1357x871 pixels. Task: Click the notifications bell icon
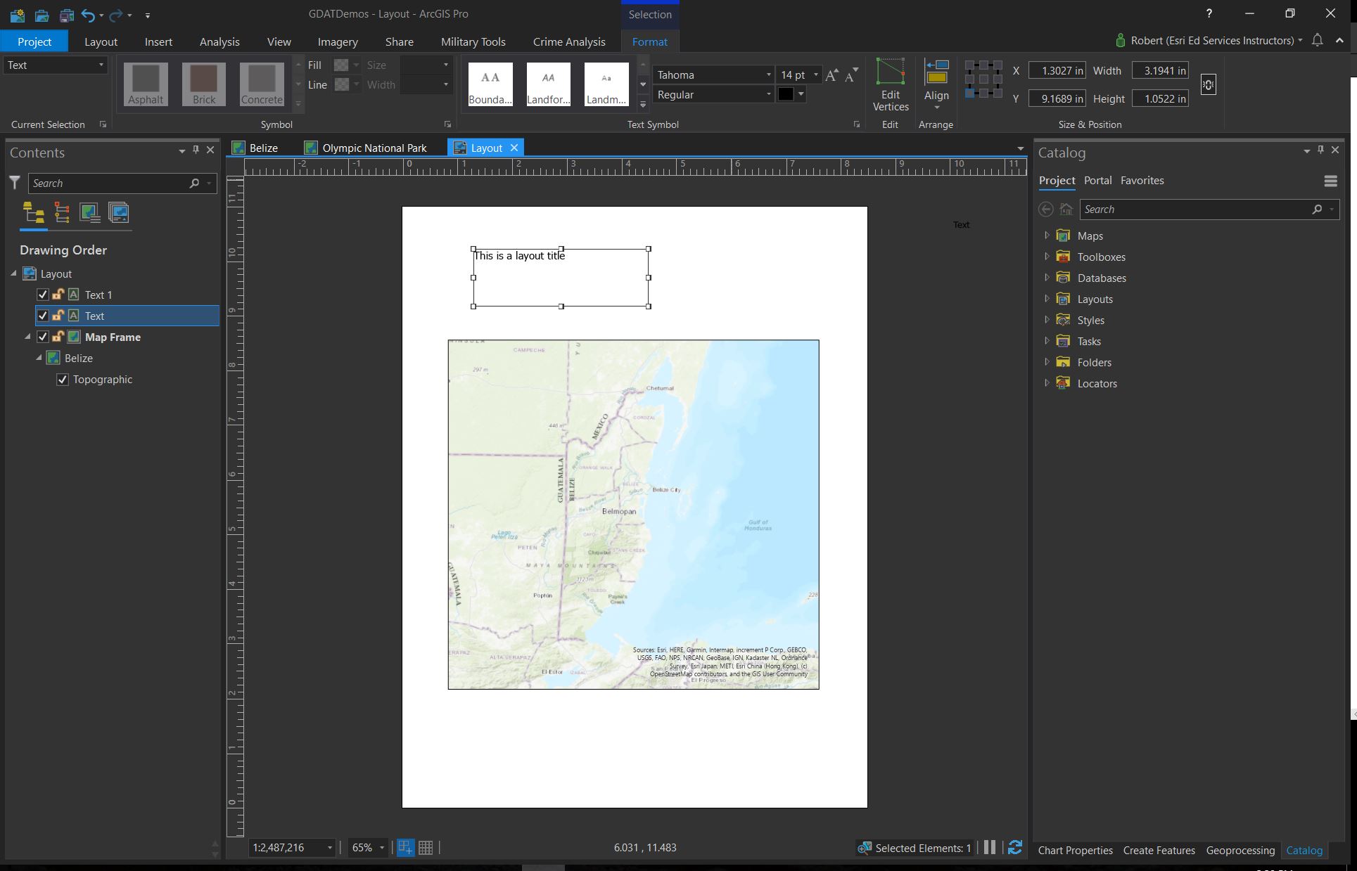click(1317, 41)
